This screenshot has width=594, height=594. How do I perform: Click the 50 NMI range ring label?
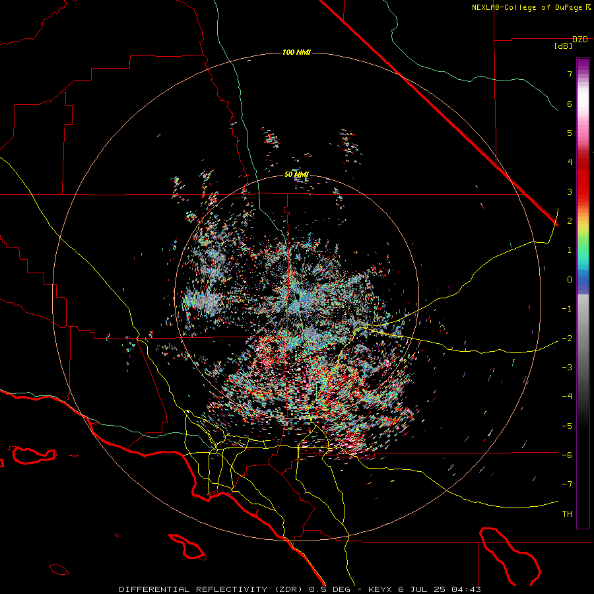pyautogui.click(x=296, y=175)
